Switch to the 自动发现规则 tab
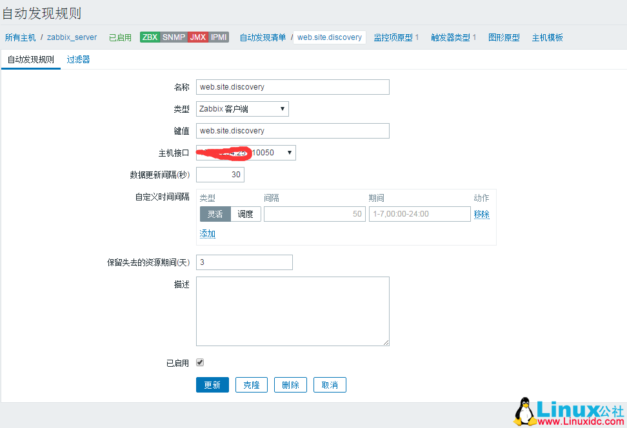This screenshot has height=428, width=627. (30, 59)
